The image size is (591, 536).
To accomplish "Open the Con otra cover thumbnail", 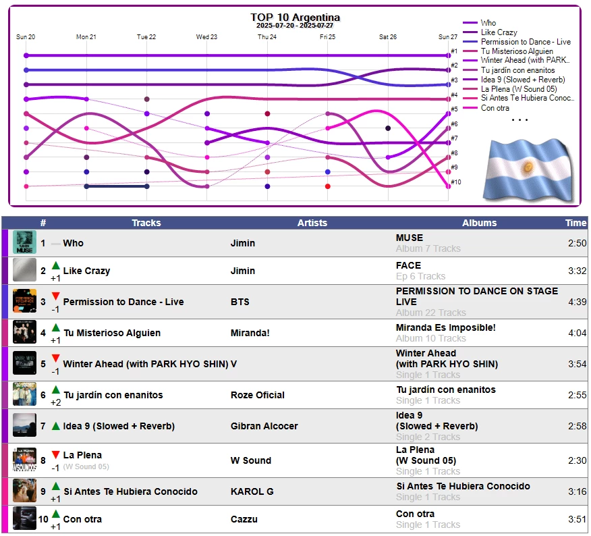I will pyautogui.click(x=24, y=518).
